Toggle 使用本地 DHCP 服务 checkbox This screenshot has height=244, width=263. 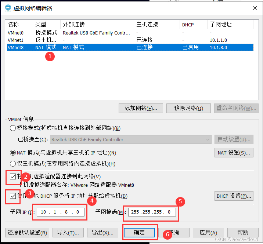point(13,196)
